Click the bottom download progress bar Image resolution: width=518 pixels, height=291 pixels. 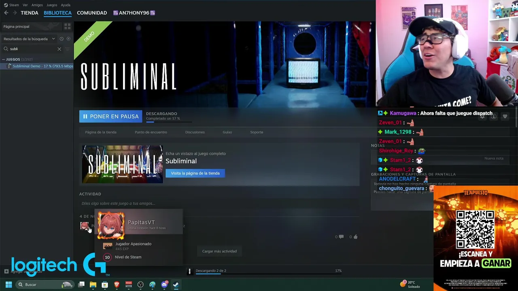point(268,274)
